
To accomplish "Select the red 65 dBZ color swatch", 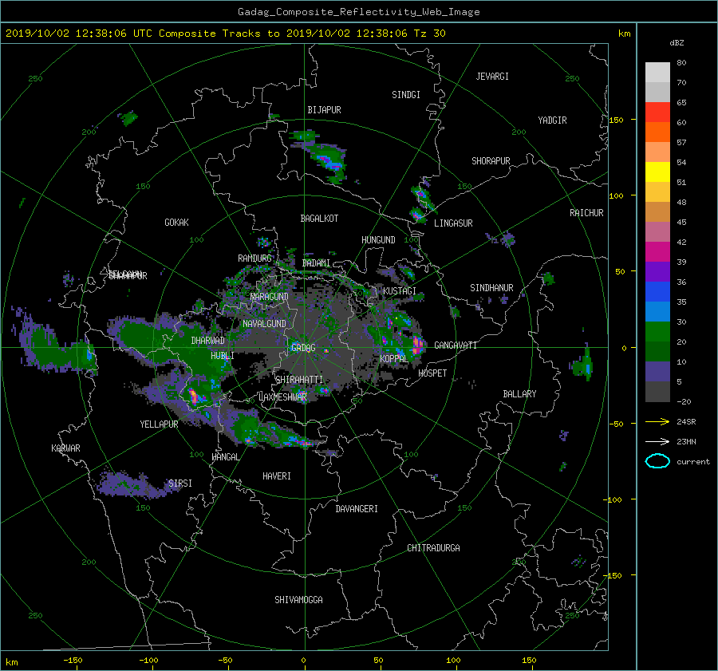I will (657, 112).
